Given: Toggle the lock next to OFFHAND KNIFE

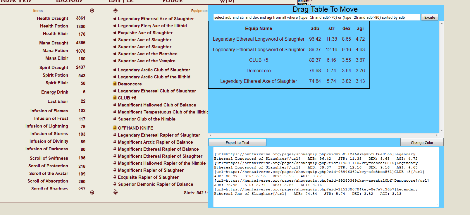Looking at the screenshot, I should click(115, 128).
